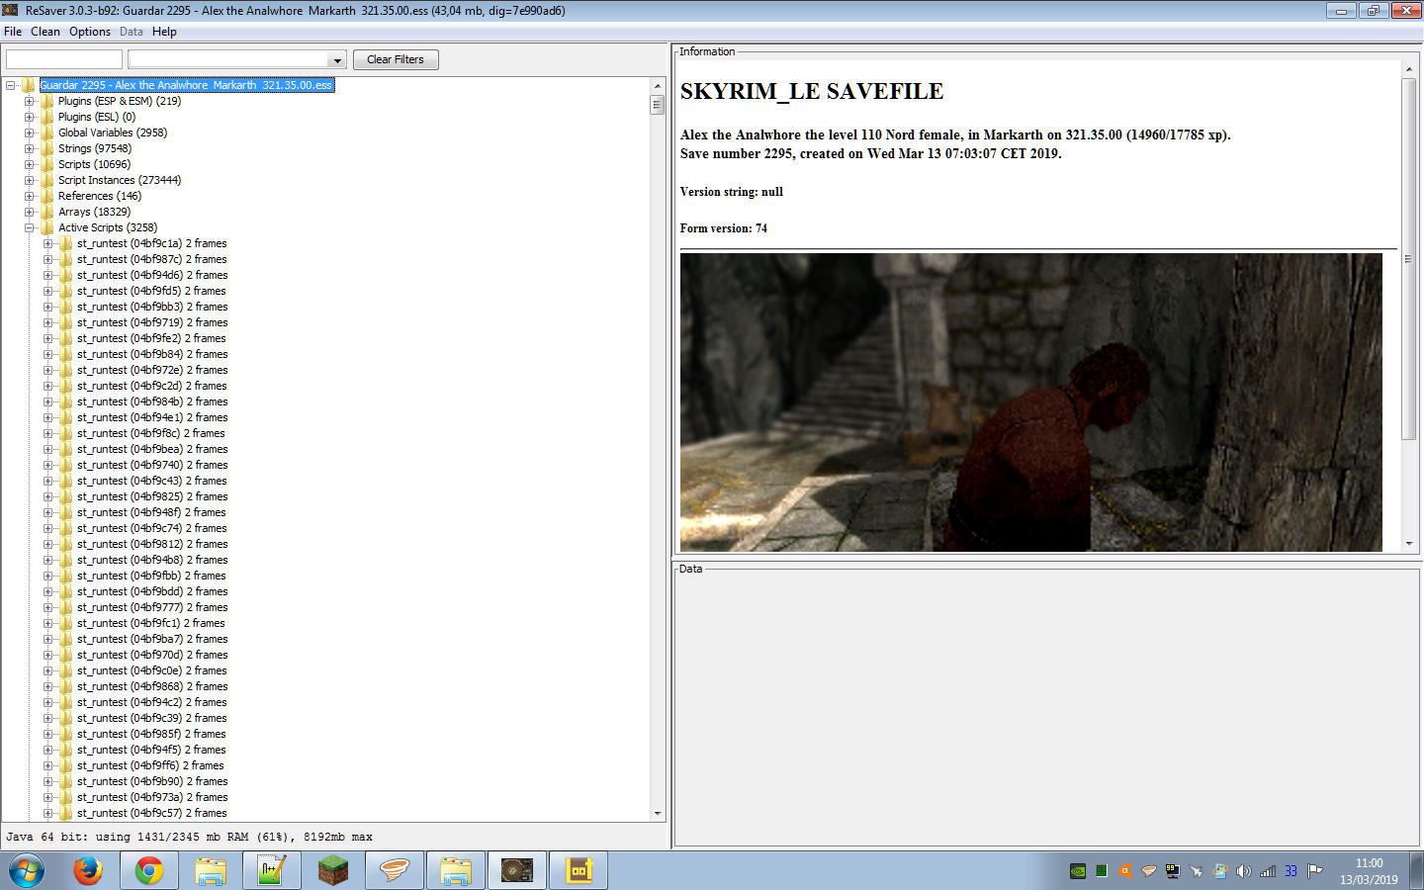The image size is (1424, 890).
Task: Launch the Minecraft block icon
Action: [x=333, y=871]
